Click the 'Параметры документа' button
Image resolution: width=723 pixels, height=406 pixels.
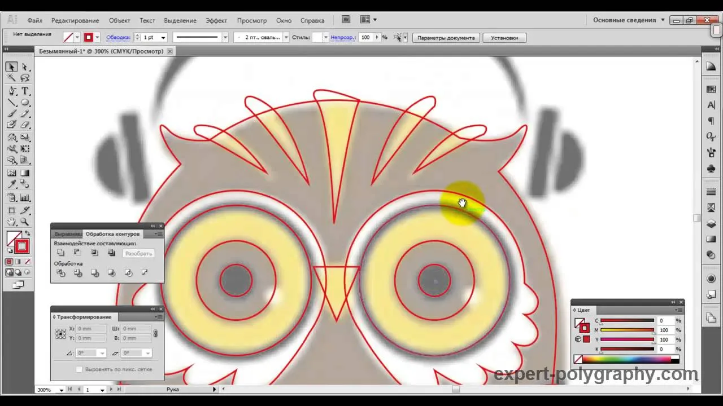click(446, 38)
